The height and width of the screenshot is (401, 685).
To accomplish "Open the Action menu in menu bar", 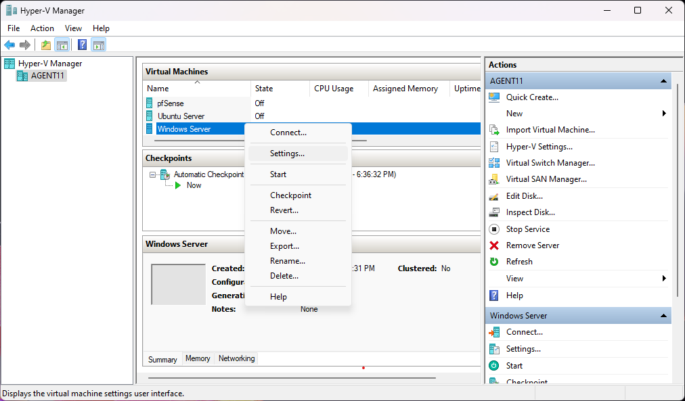I will (42, 28).
